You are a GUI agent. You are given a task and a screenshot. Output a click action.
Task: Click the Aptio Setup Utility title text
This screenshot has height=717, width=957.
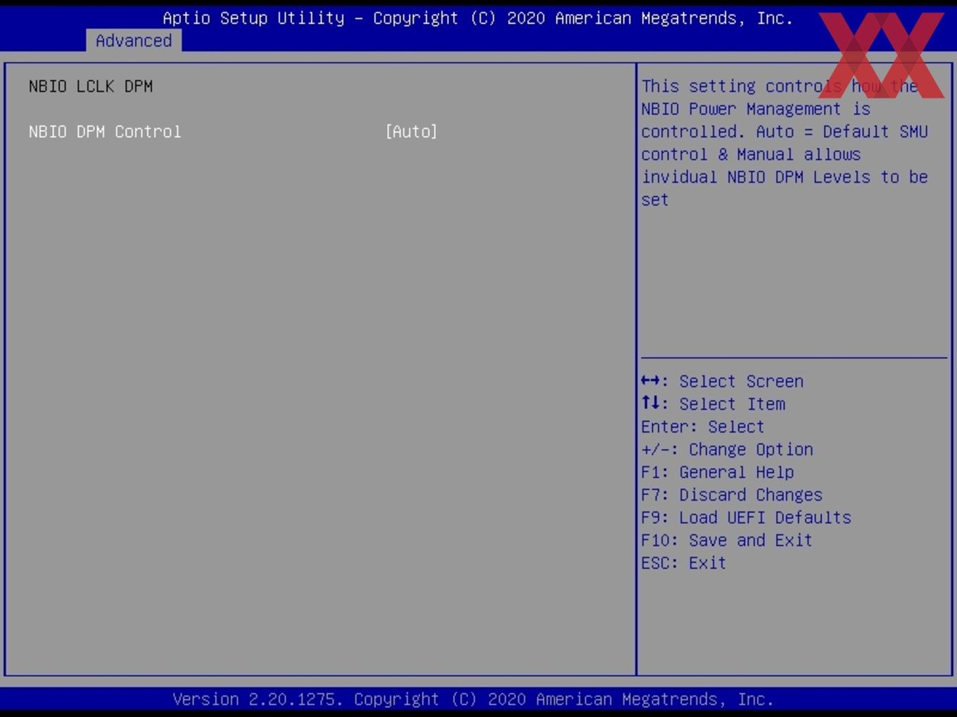(x=478, y=18)
